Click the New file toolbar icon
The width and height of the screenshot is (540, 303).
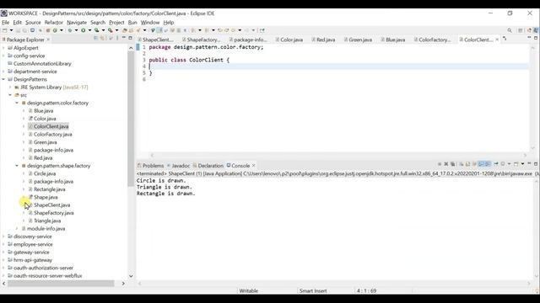click(4, 30)
